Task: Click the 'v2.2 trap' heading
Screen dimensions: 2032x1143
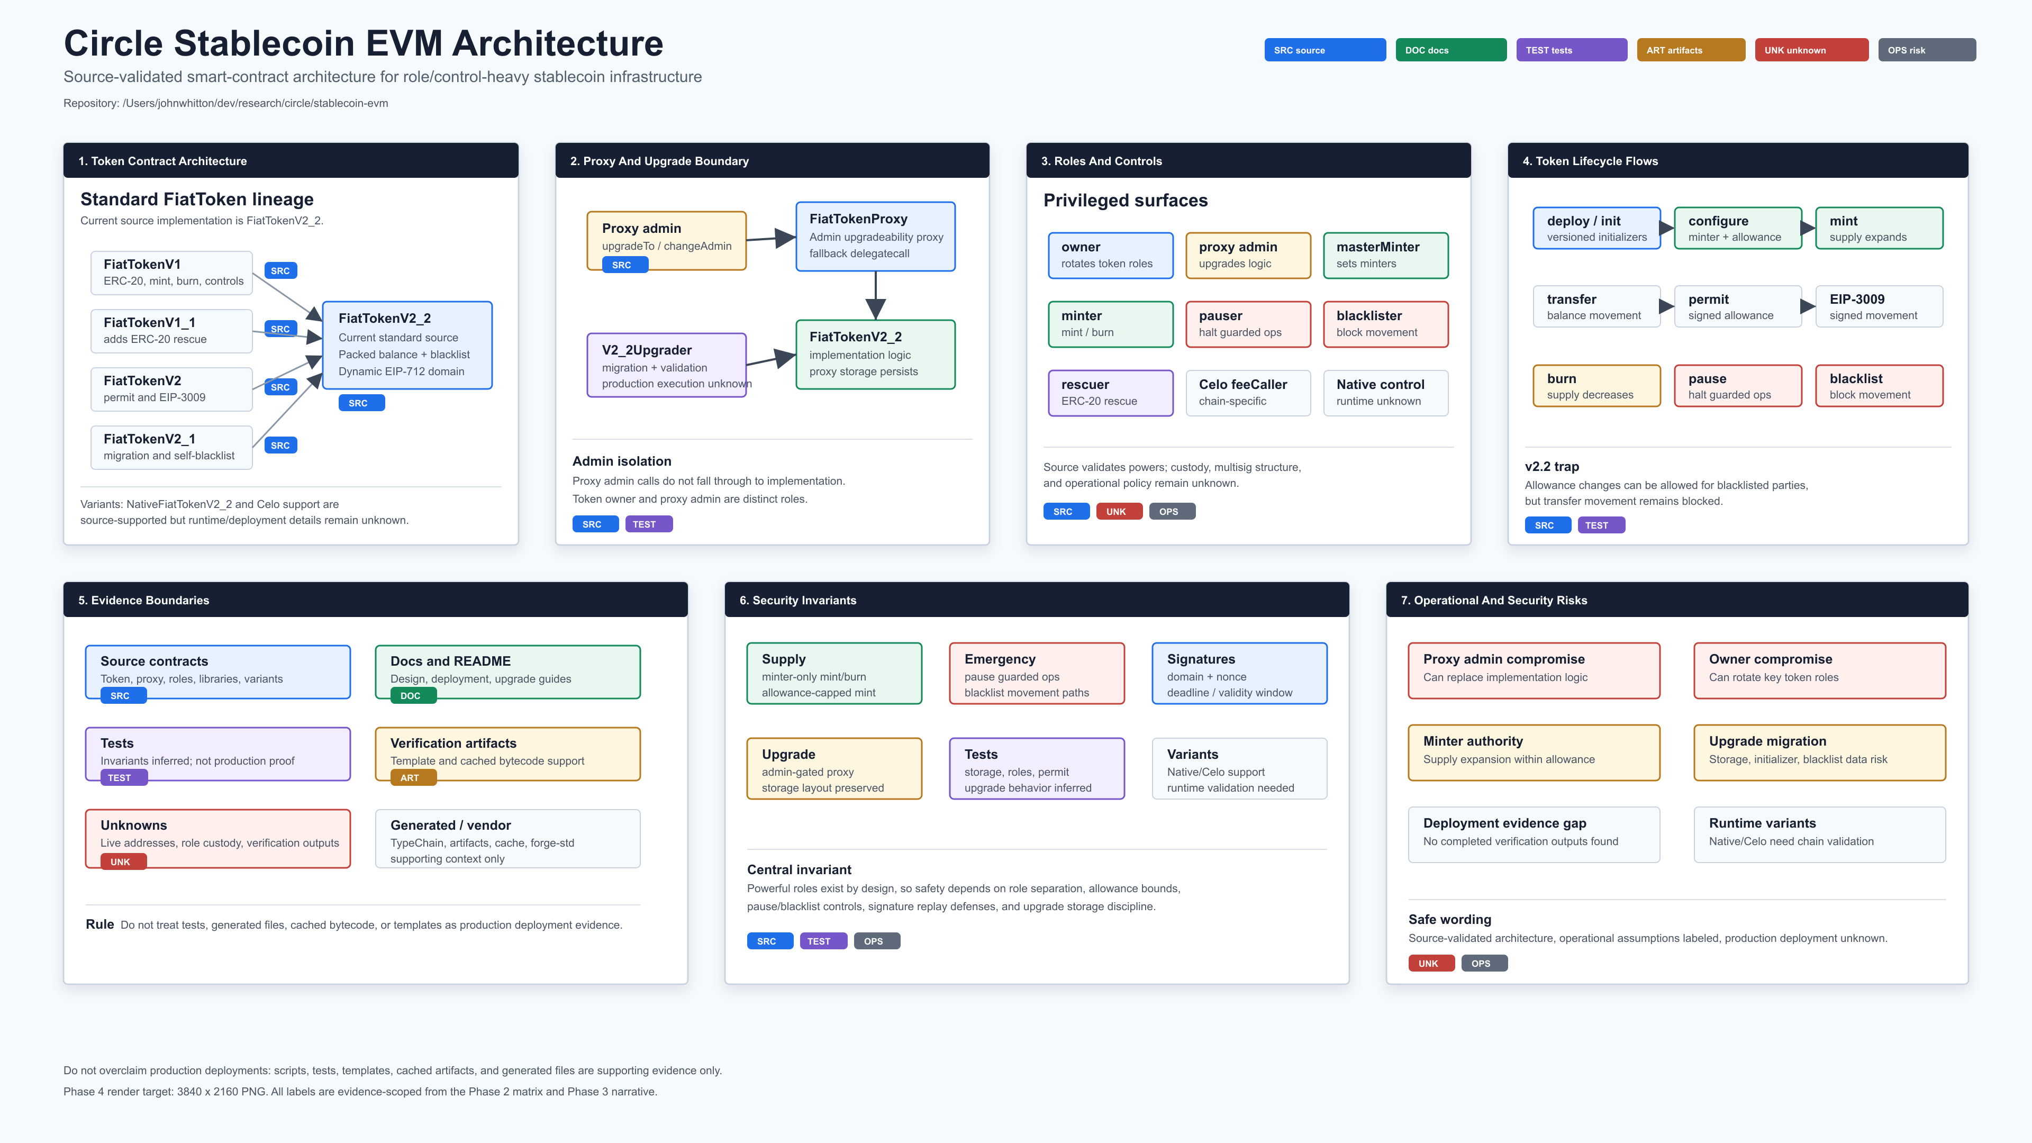Action: pos(1552,467)
